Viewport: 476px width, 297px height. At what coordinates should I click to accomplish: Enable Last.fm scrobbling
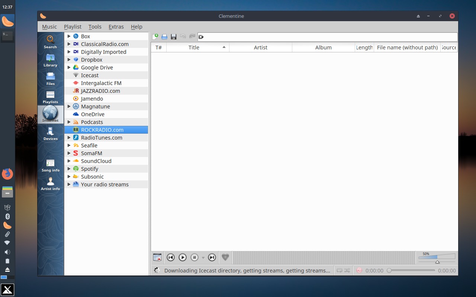coord(359,271)
